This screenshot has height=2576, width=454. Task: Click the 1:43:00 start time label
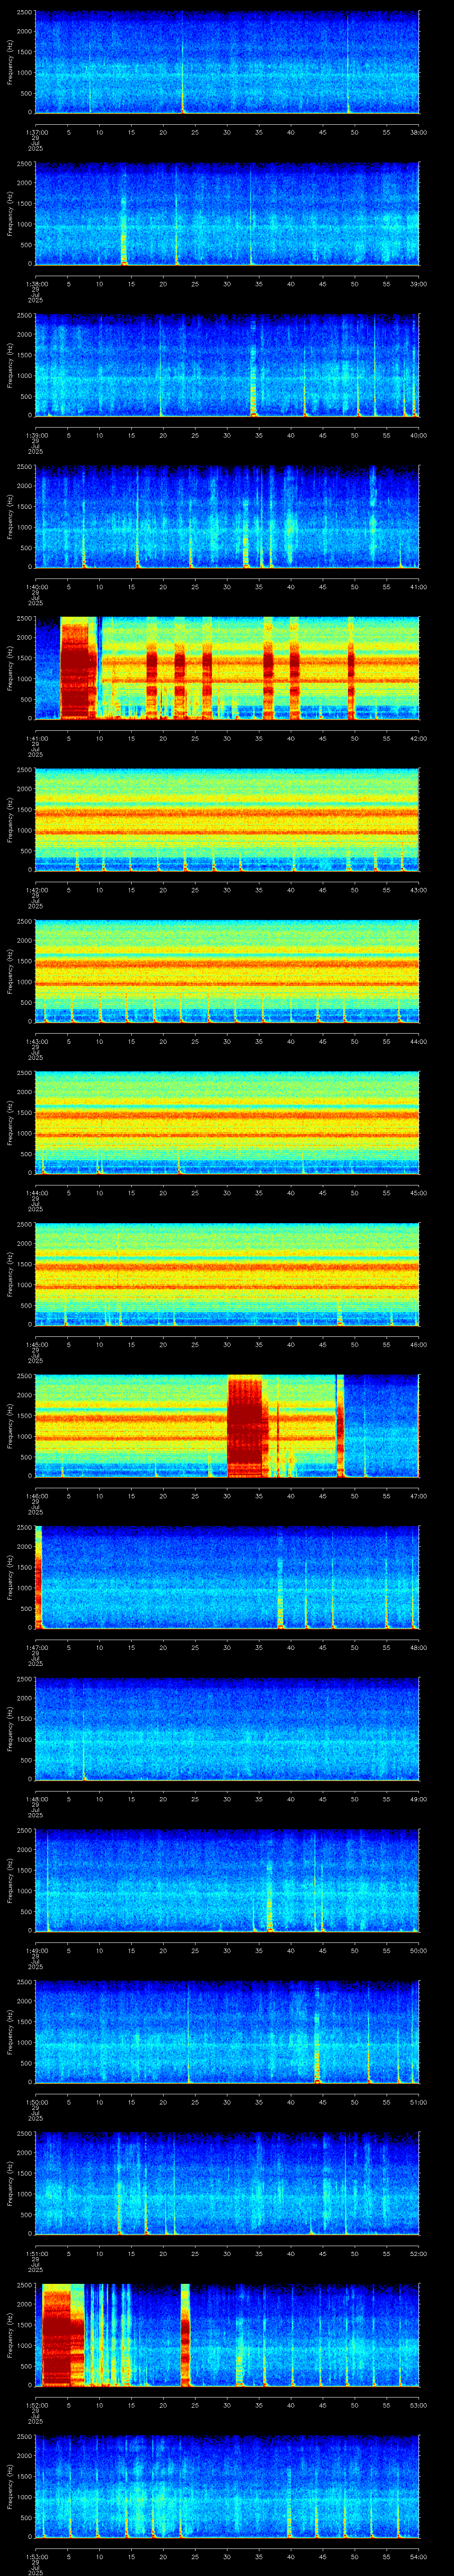[x=36, y=1041]
